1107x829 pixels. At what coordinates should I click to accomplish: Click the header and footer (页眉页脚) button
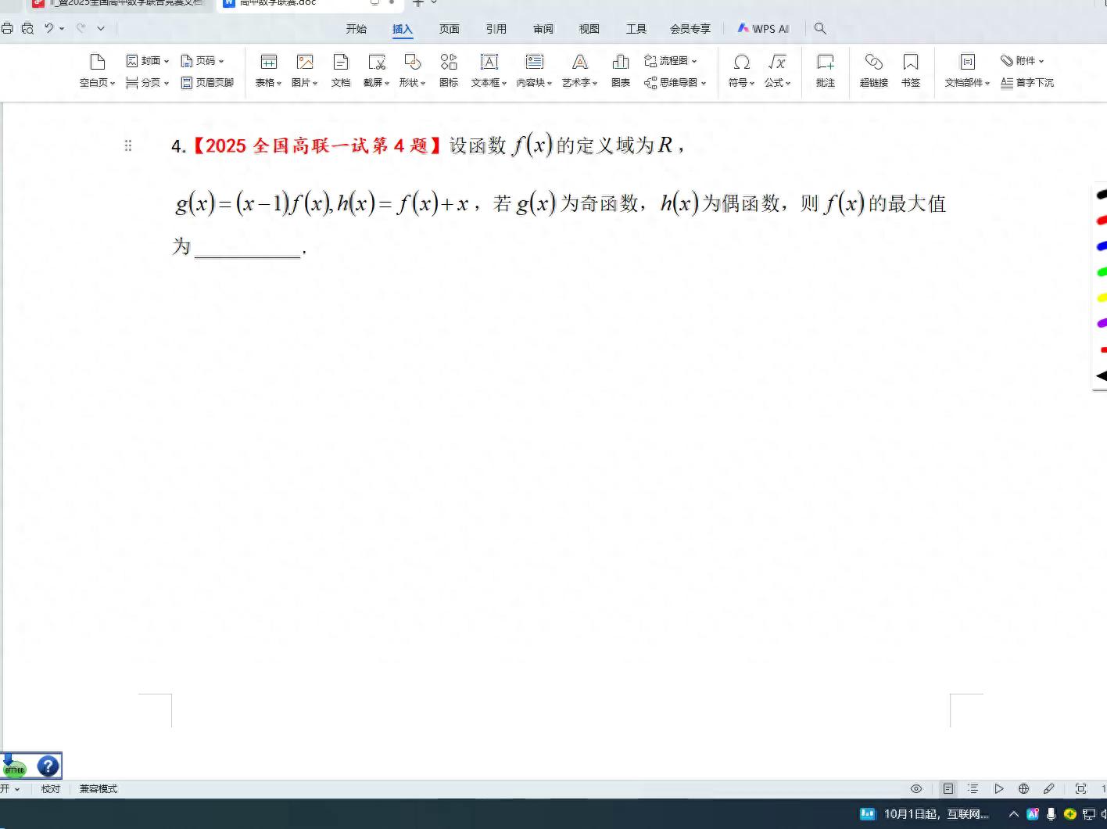207,82
